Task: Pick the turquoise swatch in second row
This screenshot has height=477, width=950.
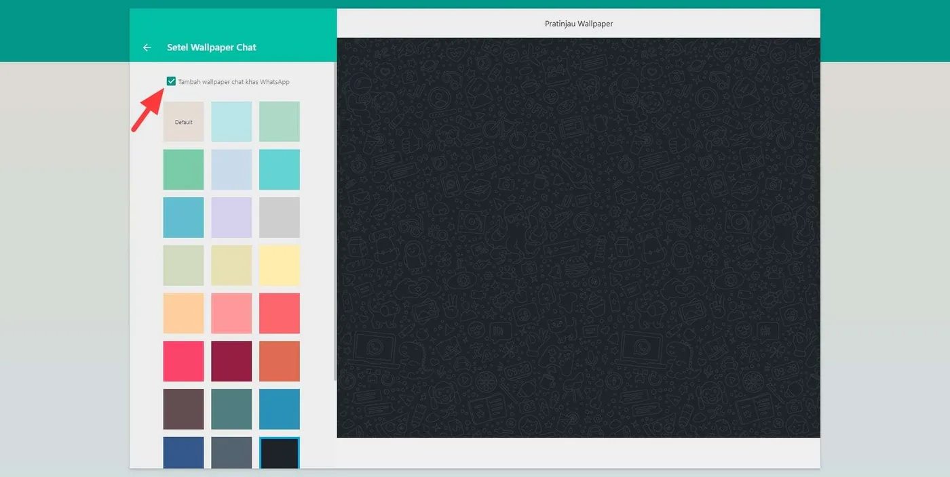Action: 280,169
